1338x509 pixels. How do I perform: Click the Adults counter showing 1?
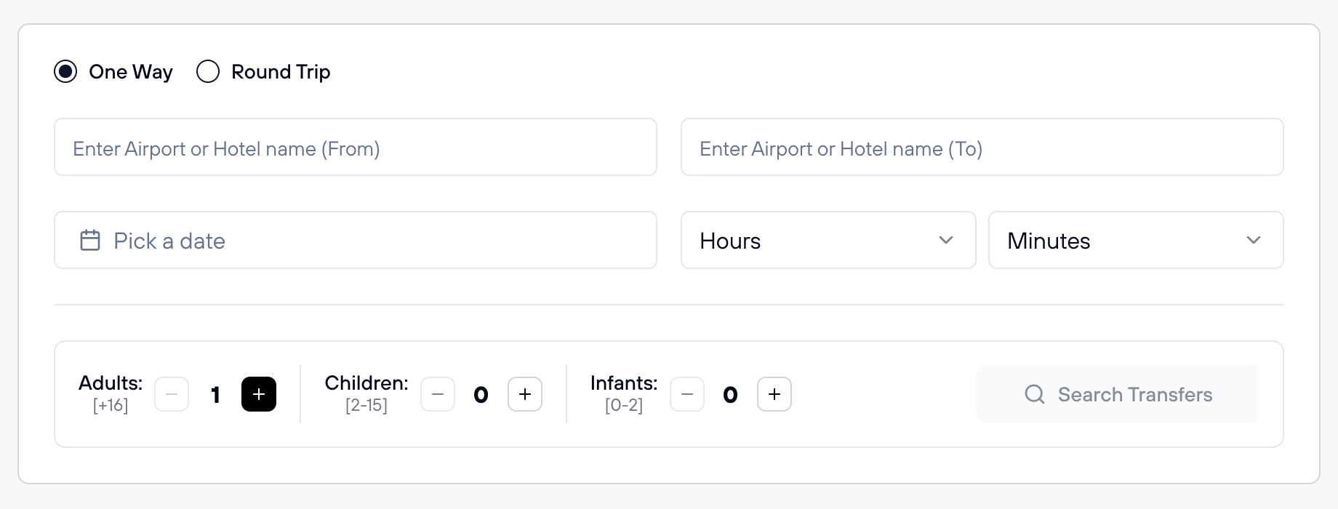[215, 394]
